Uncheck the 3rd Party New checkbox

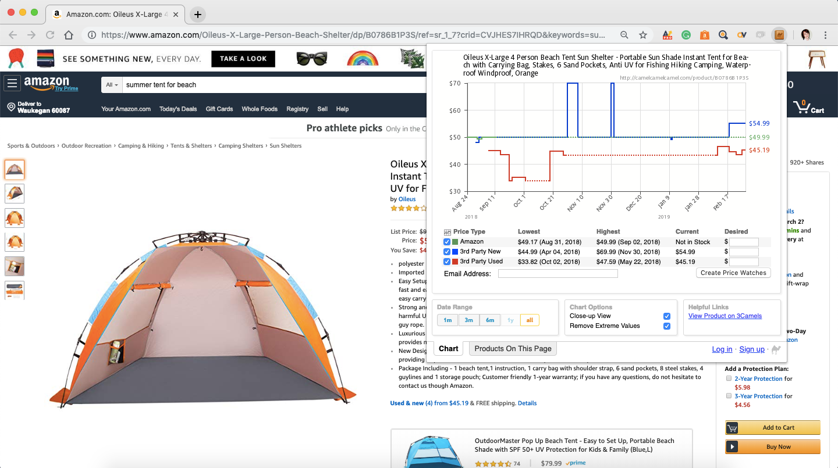(447, 252)
